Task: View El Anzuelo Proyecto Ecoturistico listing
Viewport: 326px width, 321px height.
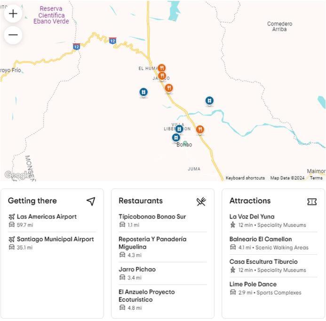Action: (x=147, y=296)
